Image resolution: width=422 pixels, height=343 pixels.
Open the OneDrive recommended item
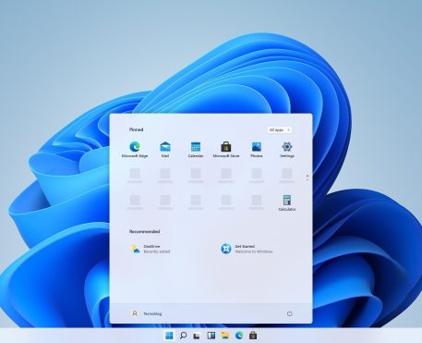(151, 249)
